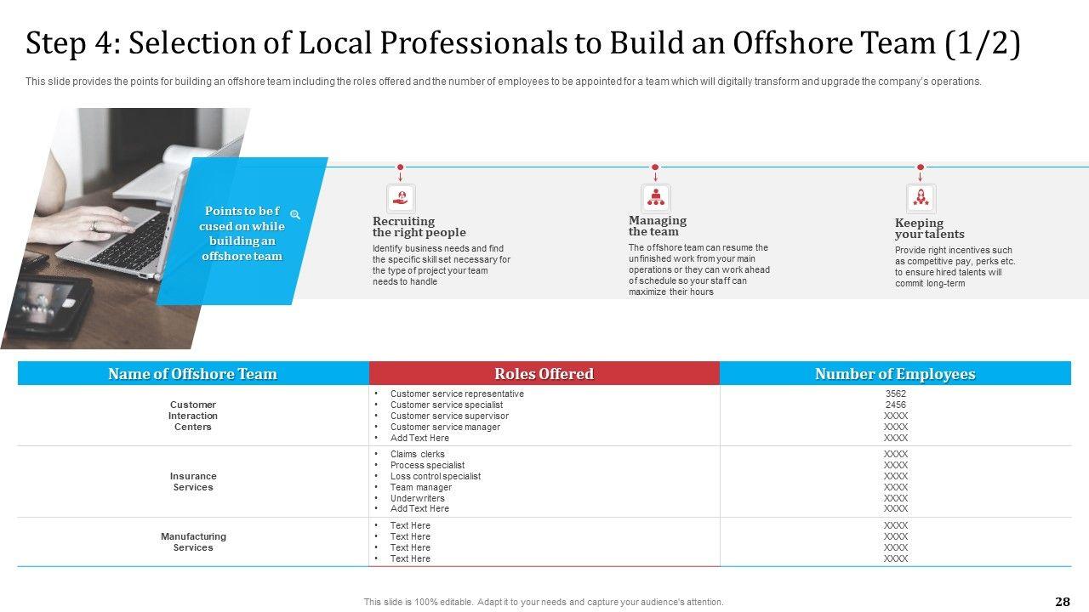Select the 'Insurance Services' cell
This screenshot has height=612, width=1089.
(x=193, y=482)
